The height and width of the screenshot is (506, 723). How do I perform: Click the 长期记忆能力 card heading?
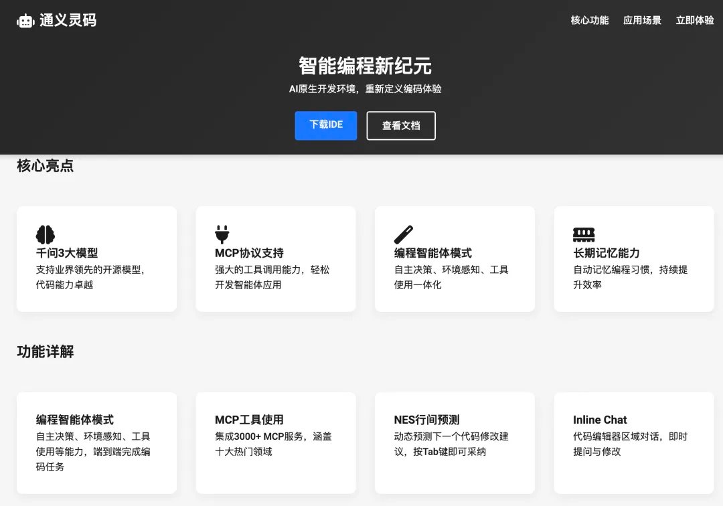pos(607,253)
